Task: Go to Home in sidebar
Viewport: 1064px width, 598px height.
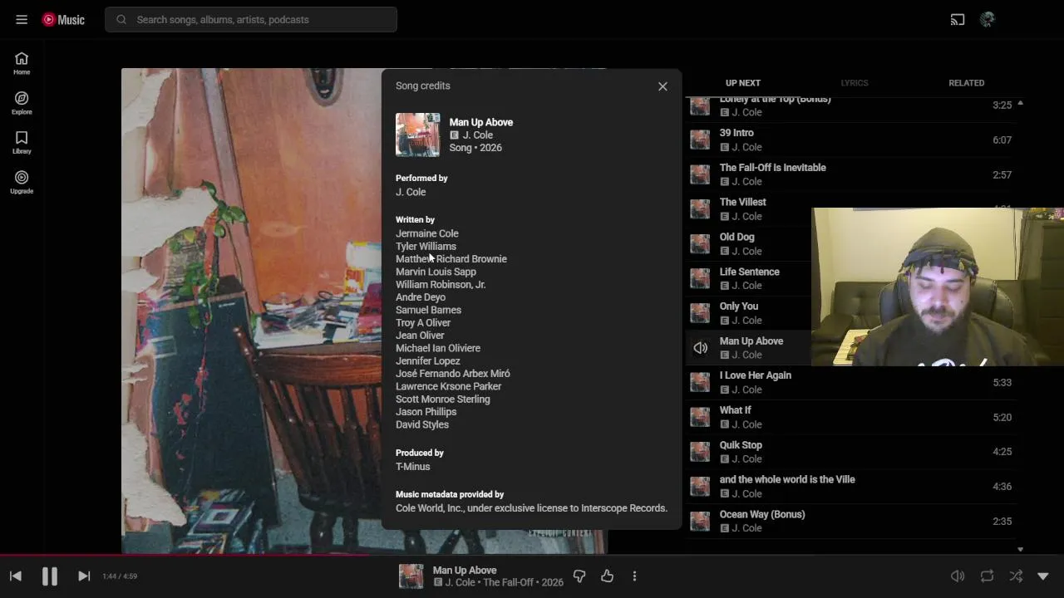Action: pyautogui.click(x=22, y=63)
